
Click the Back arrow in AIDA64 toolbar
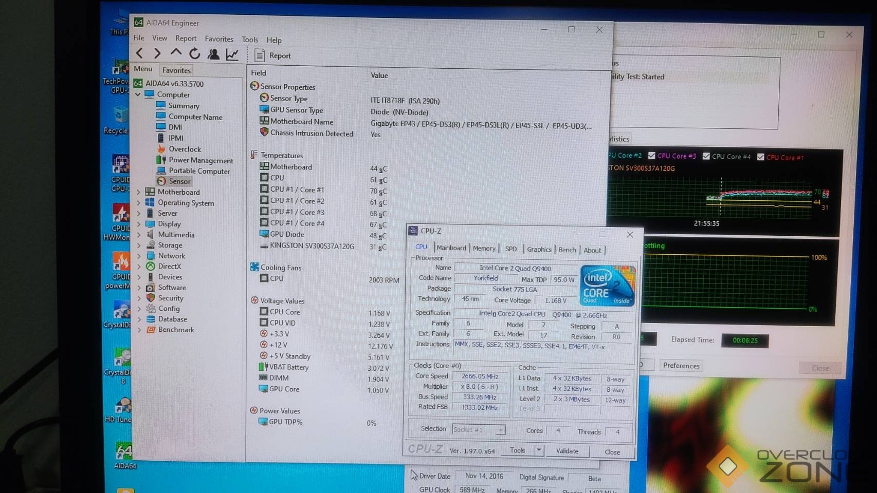139,53
